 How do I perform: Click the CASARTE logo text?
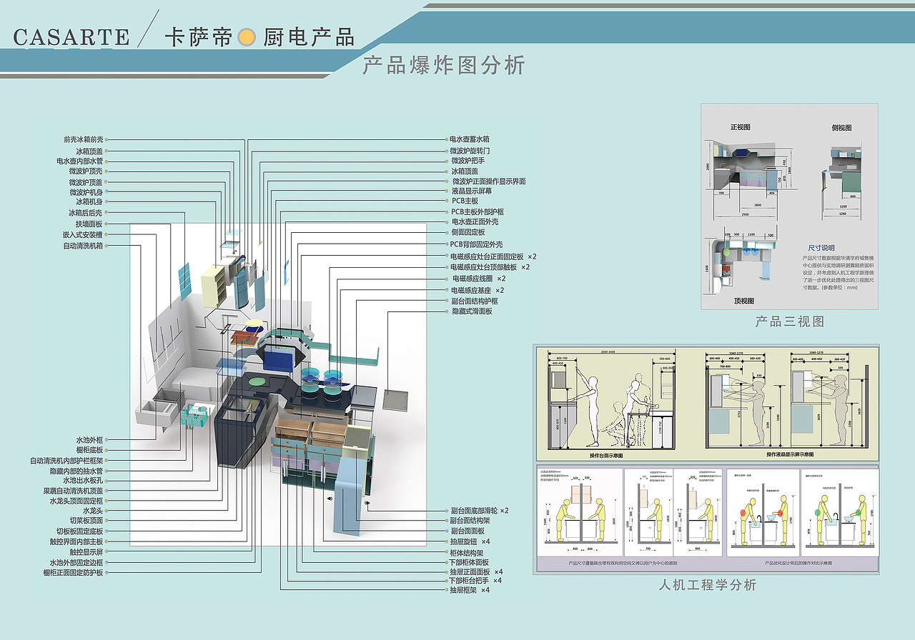coord(71,36)
